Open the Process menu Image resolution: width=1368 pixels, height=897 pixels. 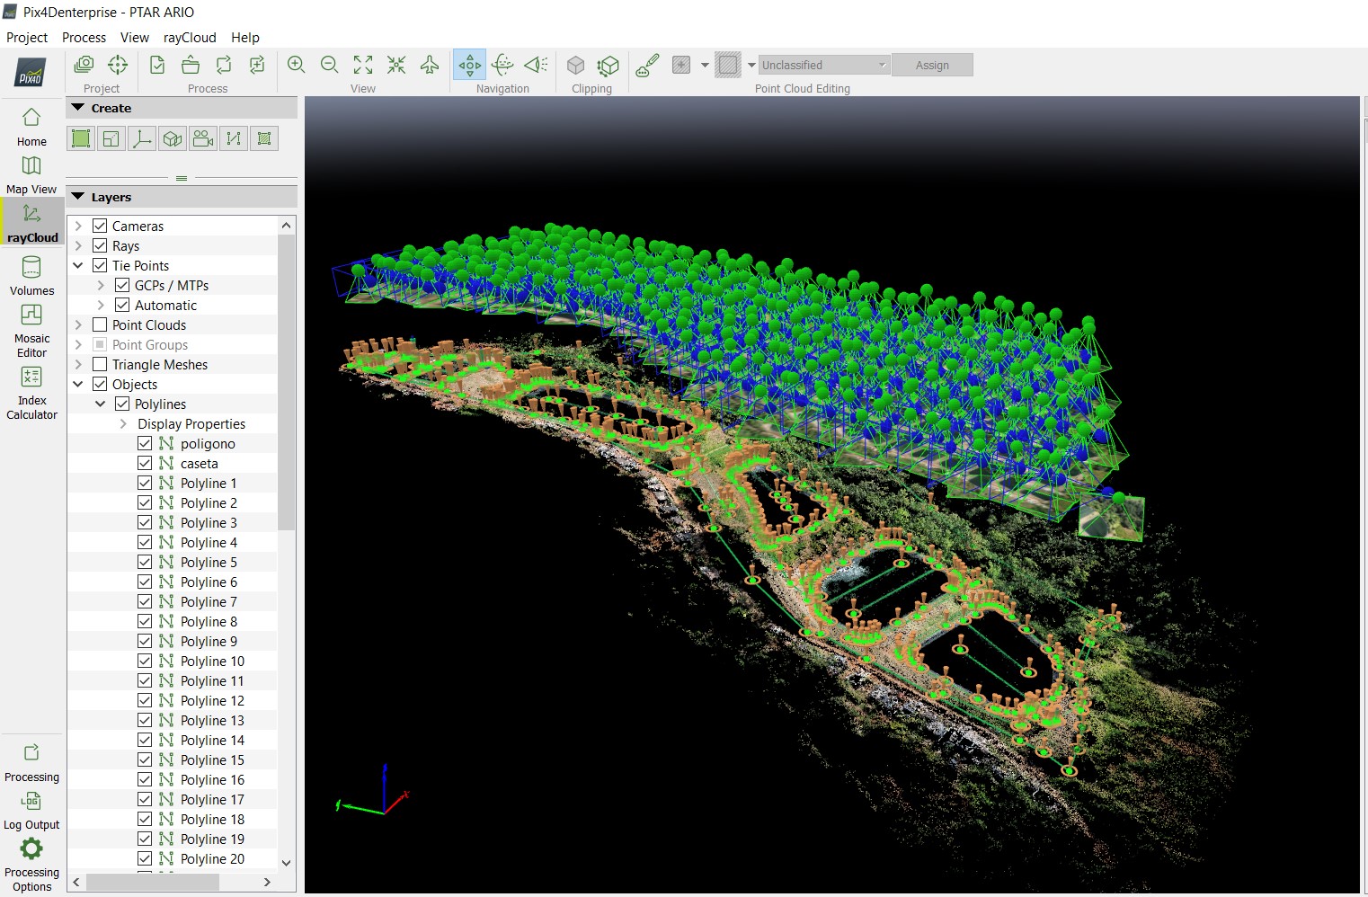tap(84, 37)
